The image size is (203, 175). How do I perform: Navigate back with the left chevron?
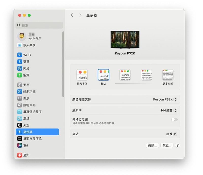pos(72,15)
